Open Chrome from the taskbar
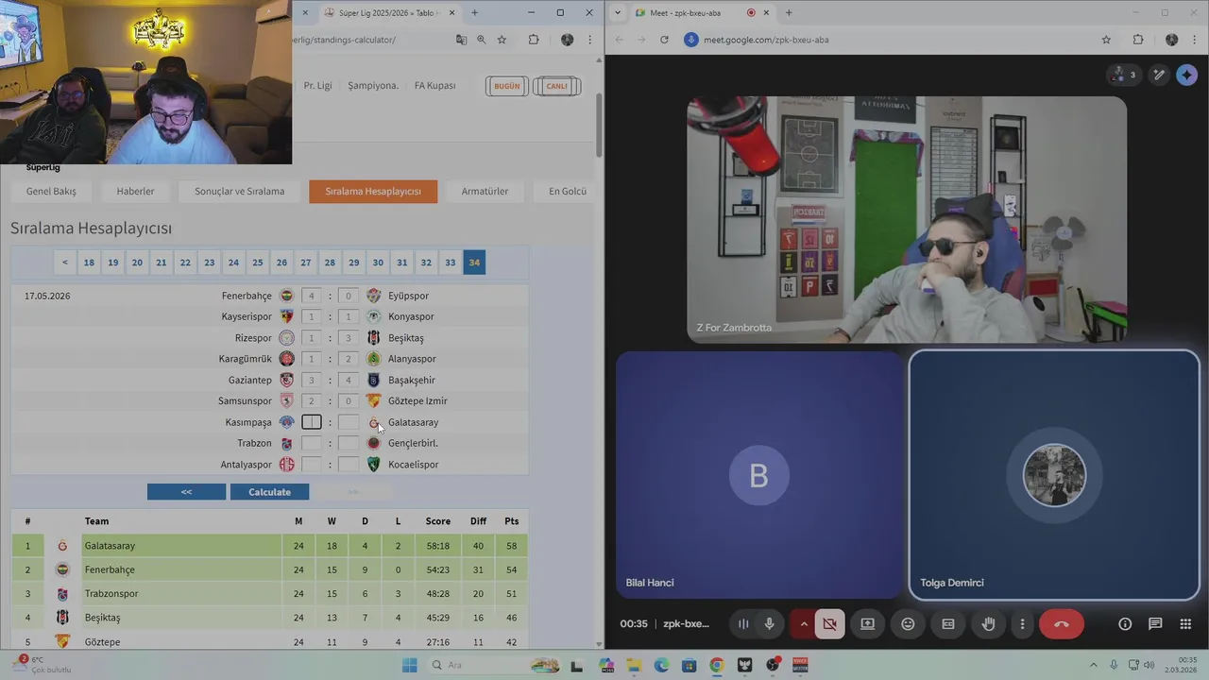 [x=717, y=665]
